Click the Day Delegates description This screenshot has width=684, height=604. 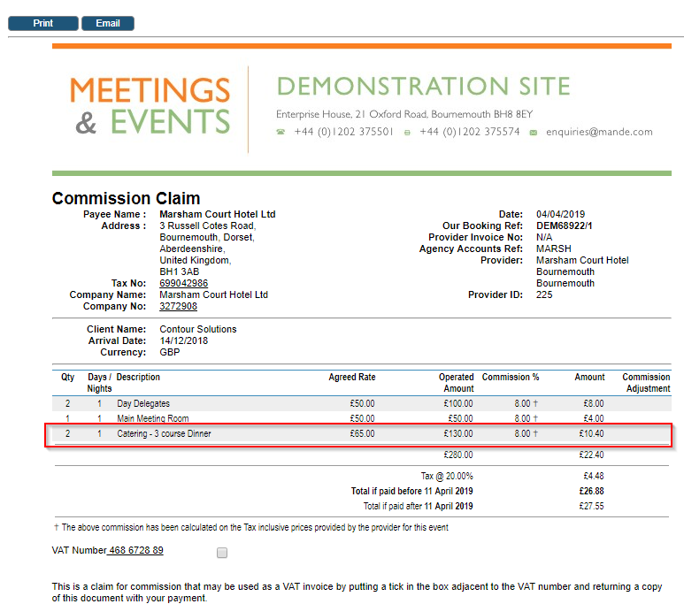point(143,403)
